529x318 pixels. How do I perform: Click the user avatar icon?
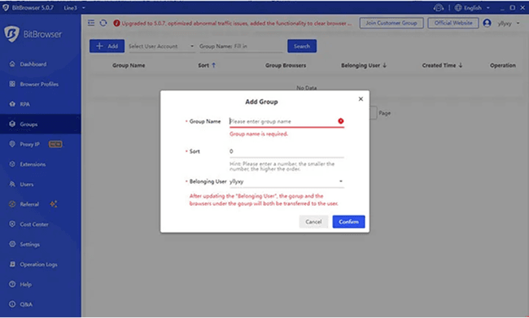(x=487, y=23)
